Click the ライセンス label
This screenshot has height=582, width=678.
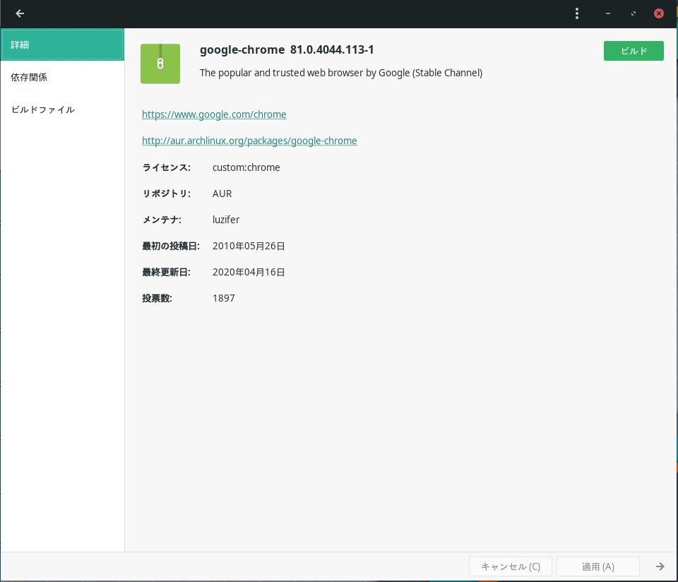click(166, 167)
